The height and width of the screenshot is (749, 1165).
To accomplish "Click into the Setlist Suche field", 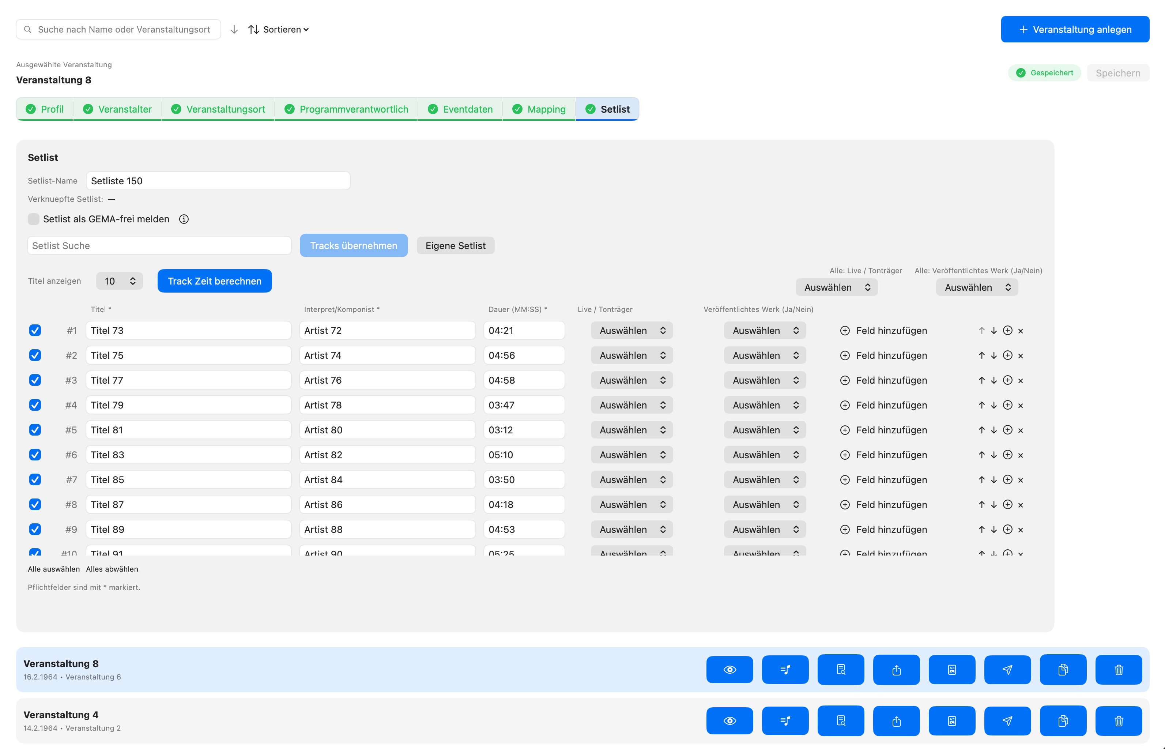I will click(159, 246).
